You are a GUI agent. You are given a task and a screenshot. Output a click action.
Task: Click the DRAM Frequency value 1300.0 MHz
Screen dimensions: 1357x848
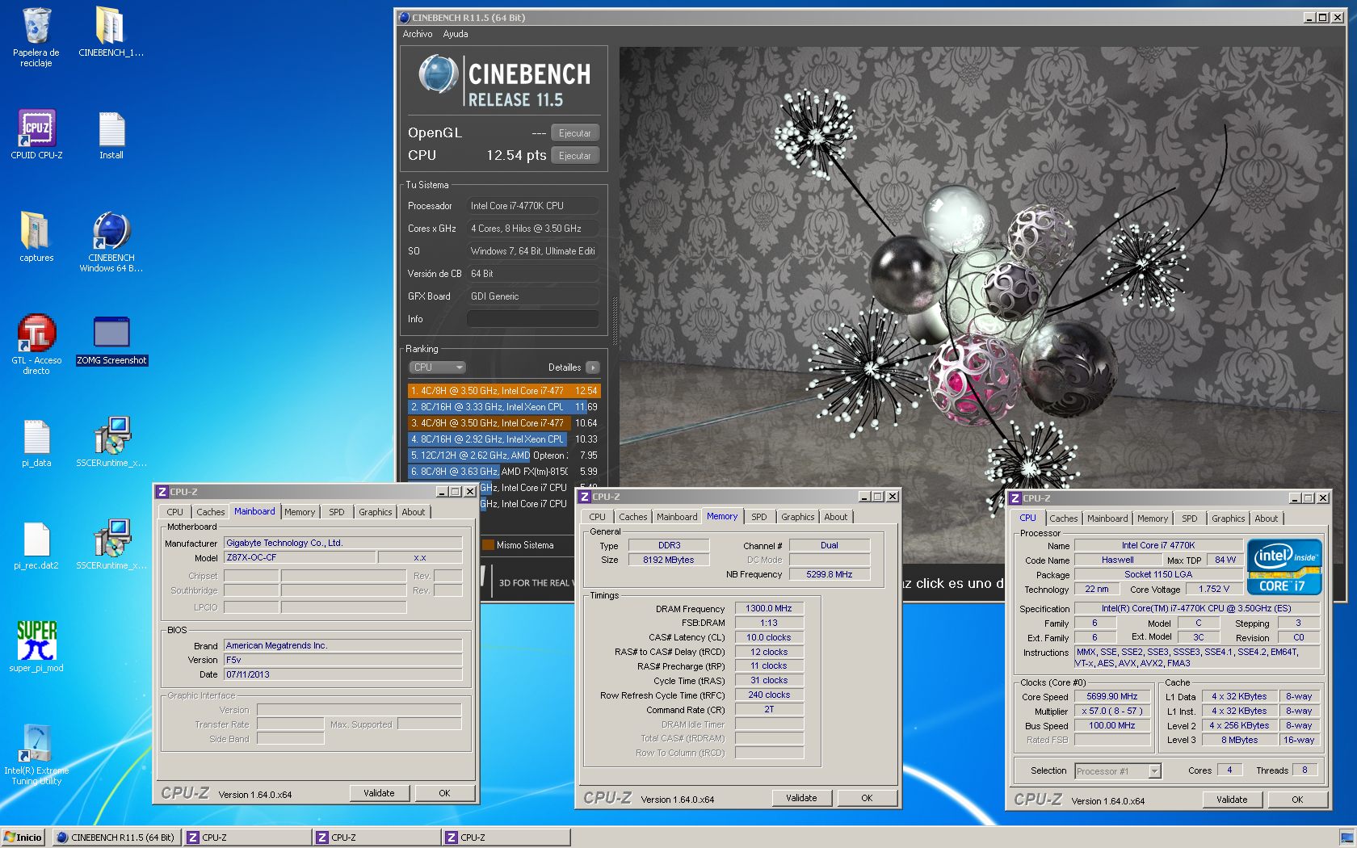[769, 608]
